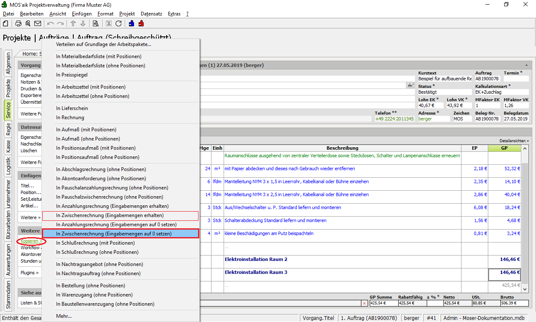Choose In Zwischenrechnung (Eingabemengen auf 0 setzen)

coord(114,234)
